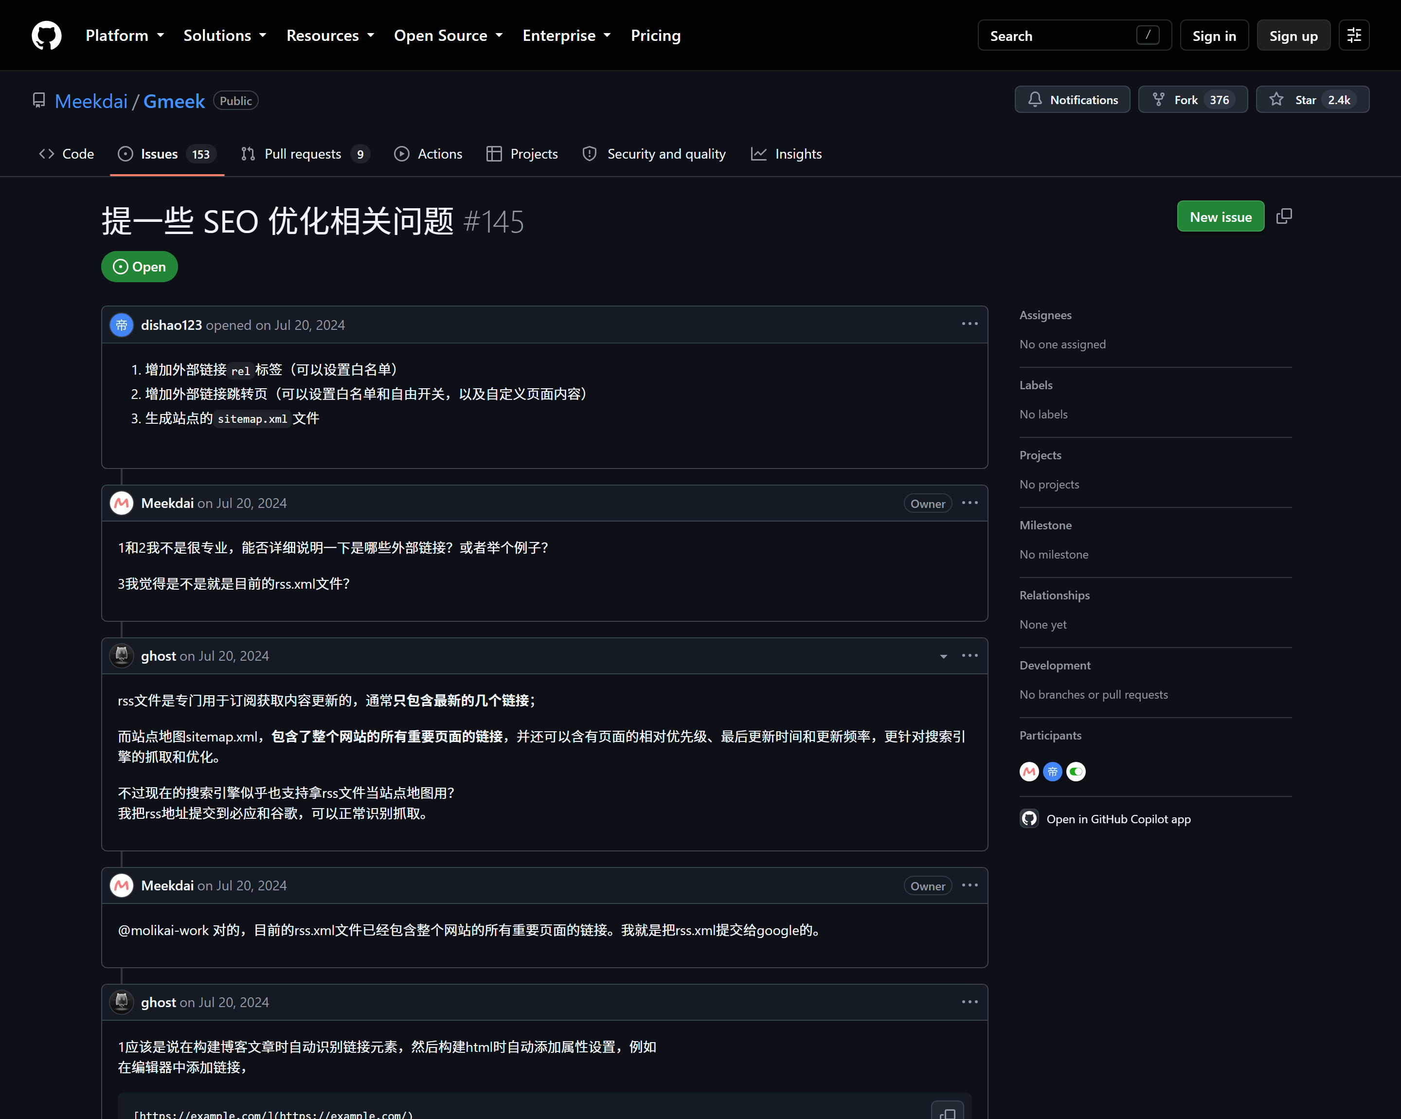Go to the Code tab
The width and height of the screenshot is (1401, 1119).
pos(66,154)
